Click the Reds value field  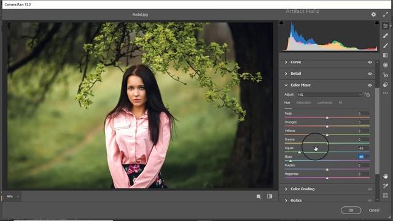point(363,114)
